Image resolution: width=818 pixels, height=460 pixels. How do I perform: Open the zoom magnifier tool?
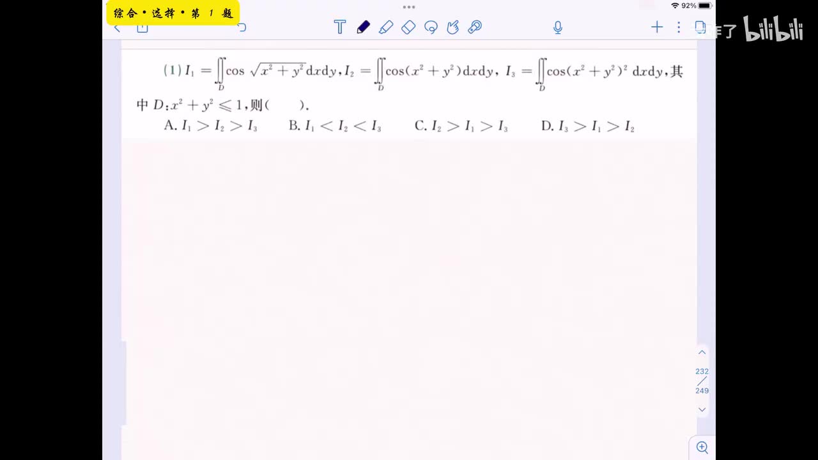click(x=702, y=447)
